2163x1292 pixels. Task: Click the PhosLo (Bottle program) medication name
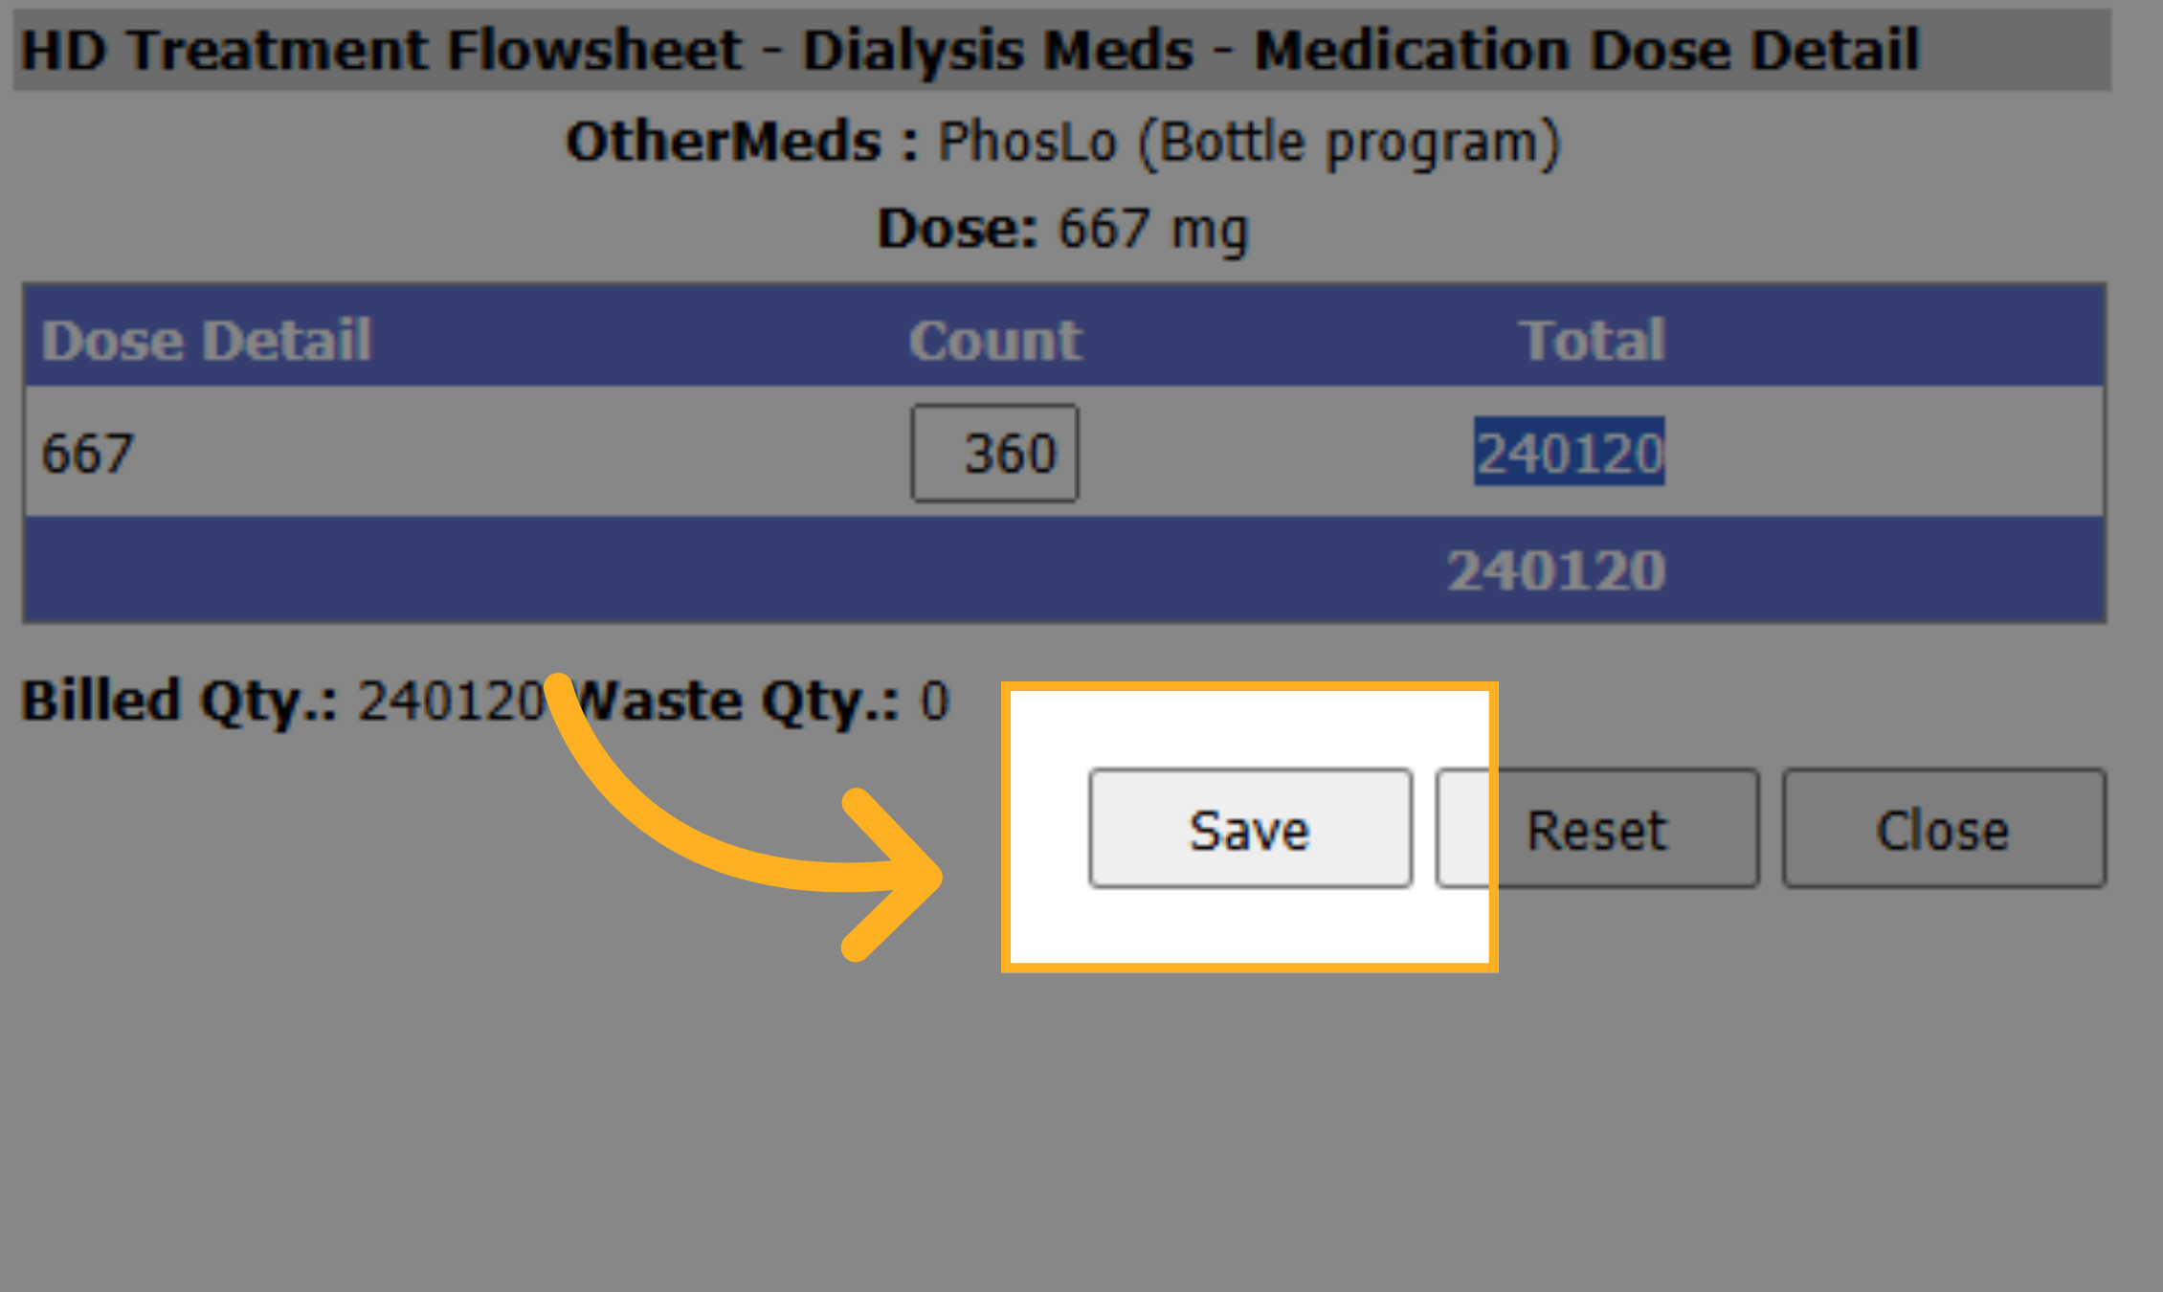[1249, 144]
